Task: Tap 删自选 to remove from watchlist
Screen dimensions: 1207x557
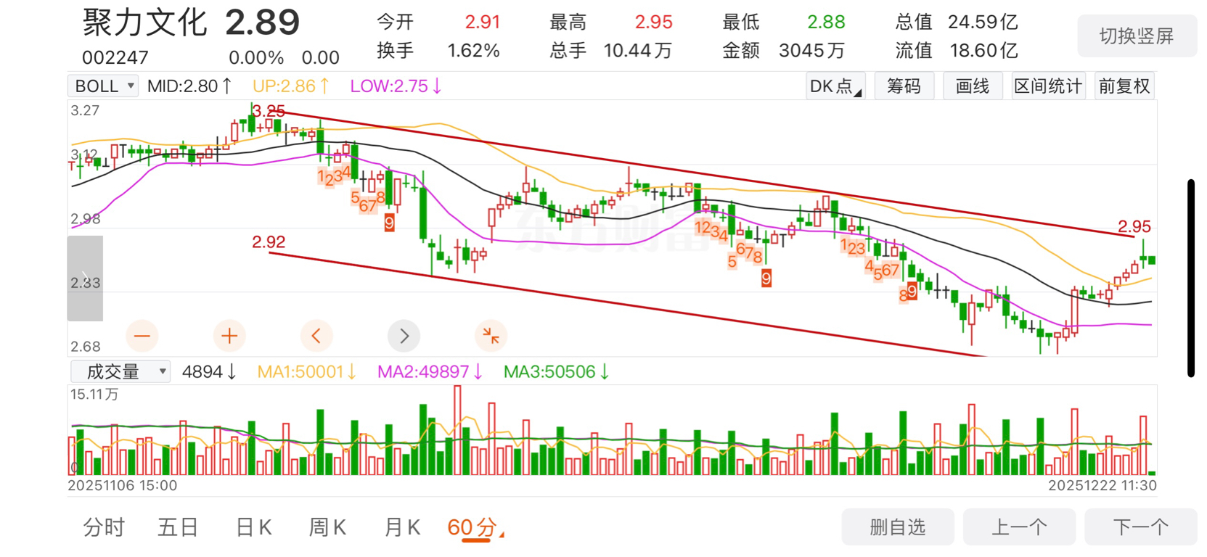Action: [898, 527]
